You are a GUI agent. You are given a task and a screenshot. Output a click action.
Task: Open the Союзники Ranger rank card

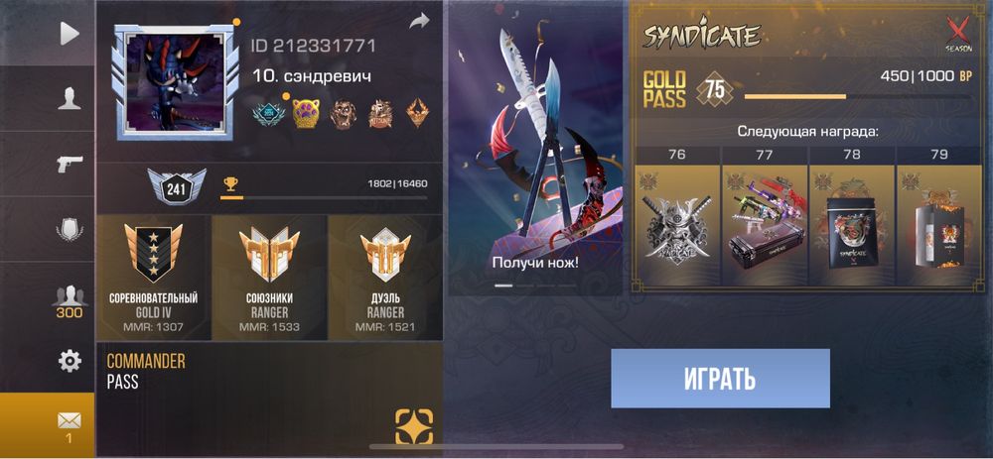point(269,278)
